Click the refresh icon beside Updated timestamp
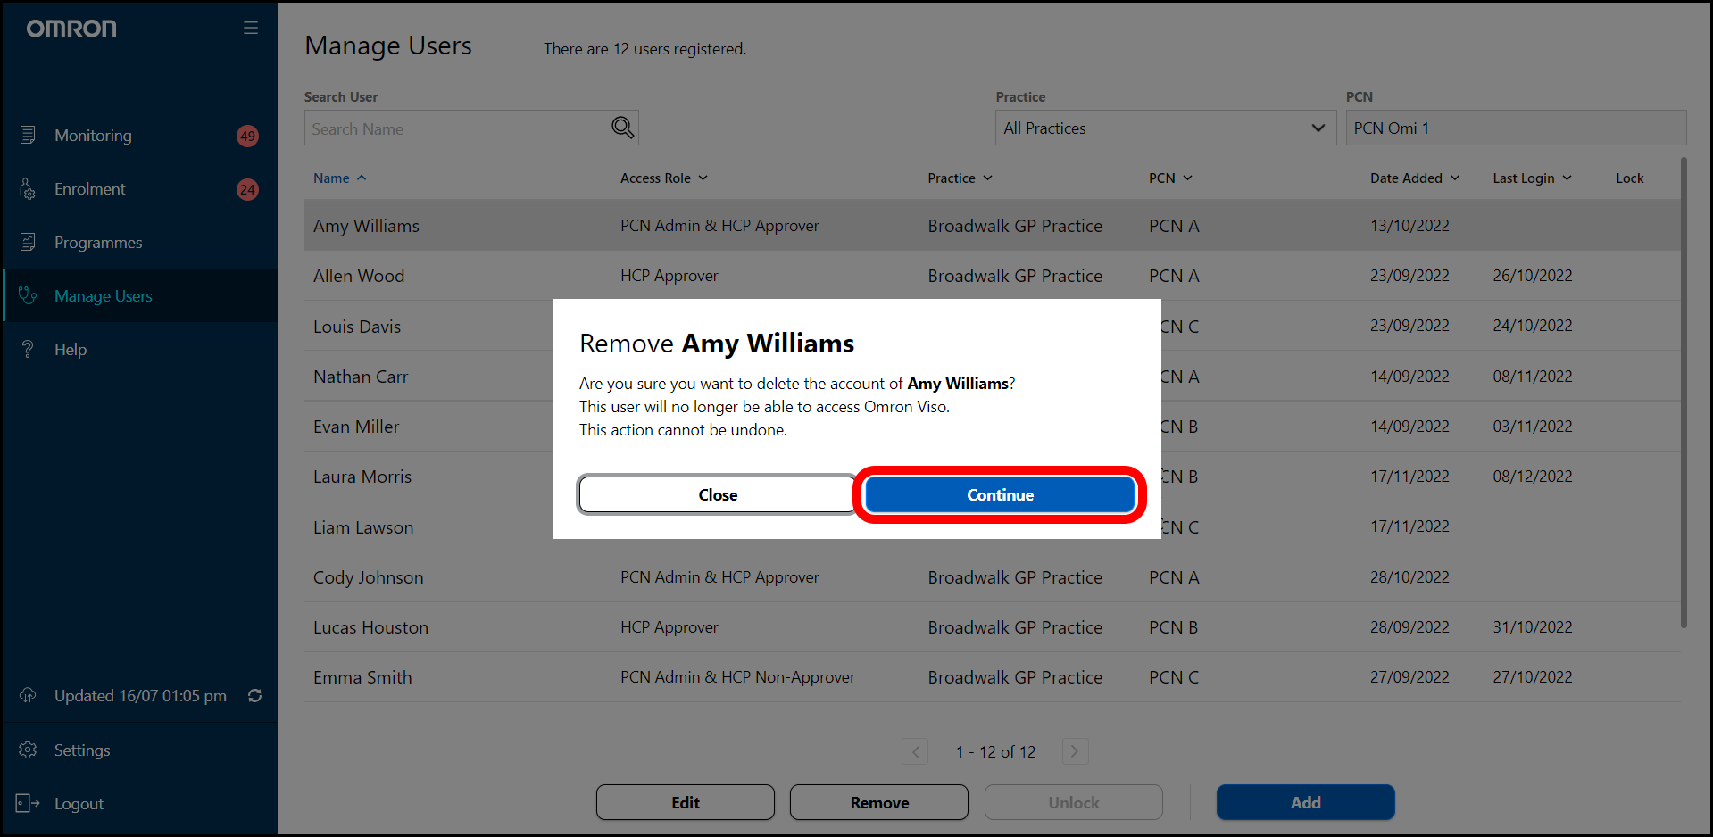This screenshot has width=1713, height=837. [255, 696]
